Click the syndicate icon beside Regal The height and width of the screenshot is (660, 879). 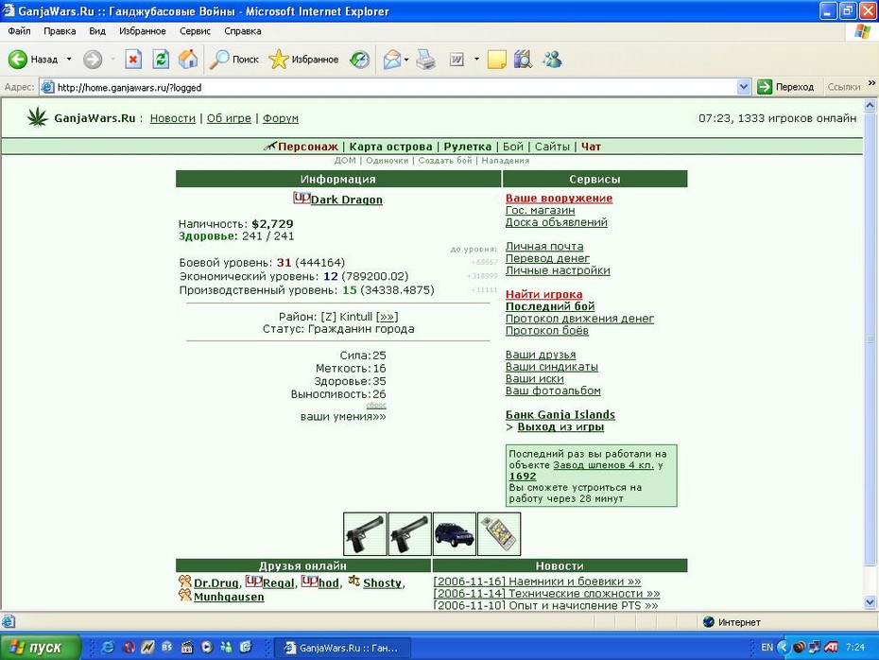click(253, 582)
